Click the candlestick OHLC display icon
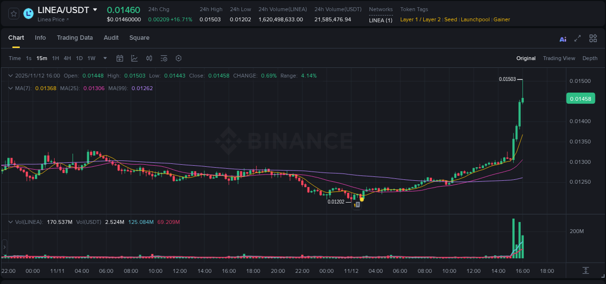This screenshot has width=606, height=284. point(149,58)
